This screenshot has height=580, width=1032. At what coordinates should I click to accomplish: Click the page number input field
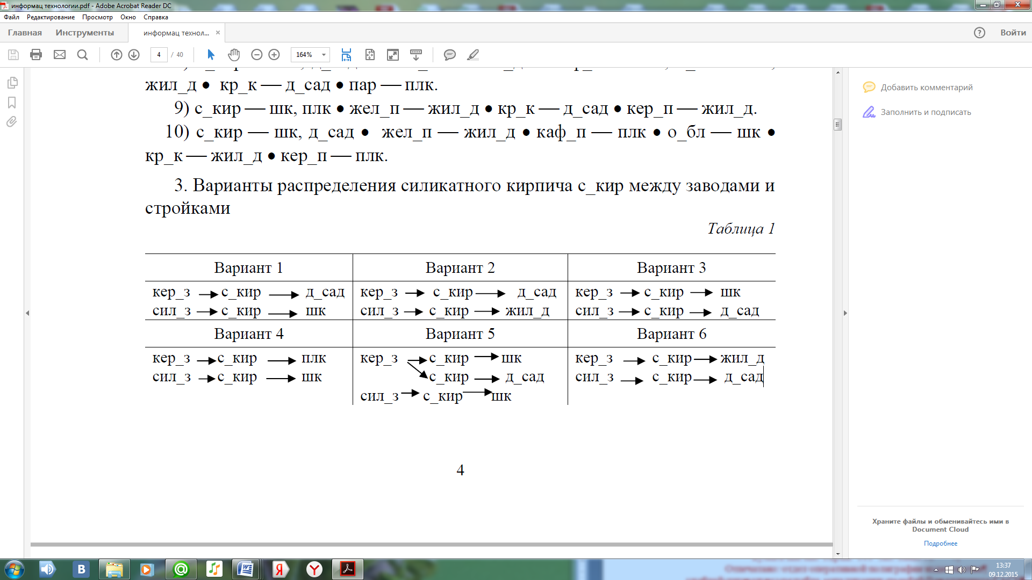[159, 55]
